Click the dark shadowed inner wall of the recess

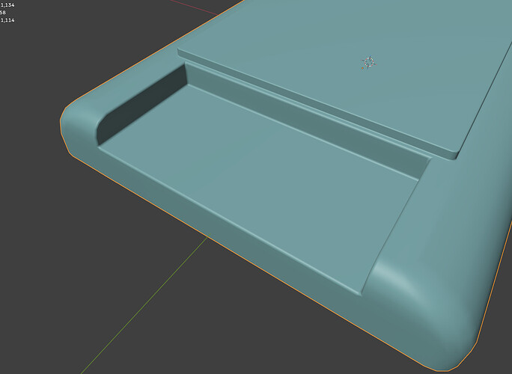(x=141, y=105)
